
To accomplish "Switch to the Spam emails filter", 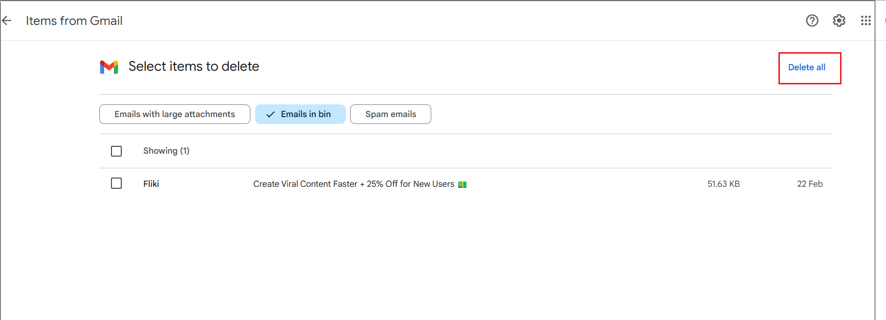I will coord(391,114).
